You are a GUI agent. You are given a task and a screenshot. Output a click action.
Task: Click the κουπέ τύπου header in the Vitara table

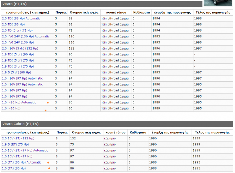(116, 12)
